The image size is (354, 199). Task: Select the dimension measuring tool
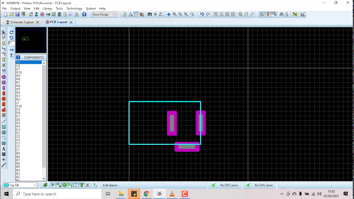pyautogui.click(x=4, y=165)
